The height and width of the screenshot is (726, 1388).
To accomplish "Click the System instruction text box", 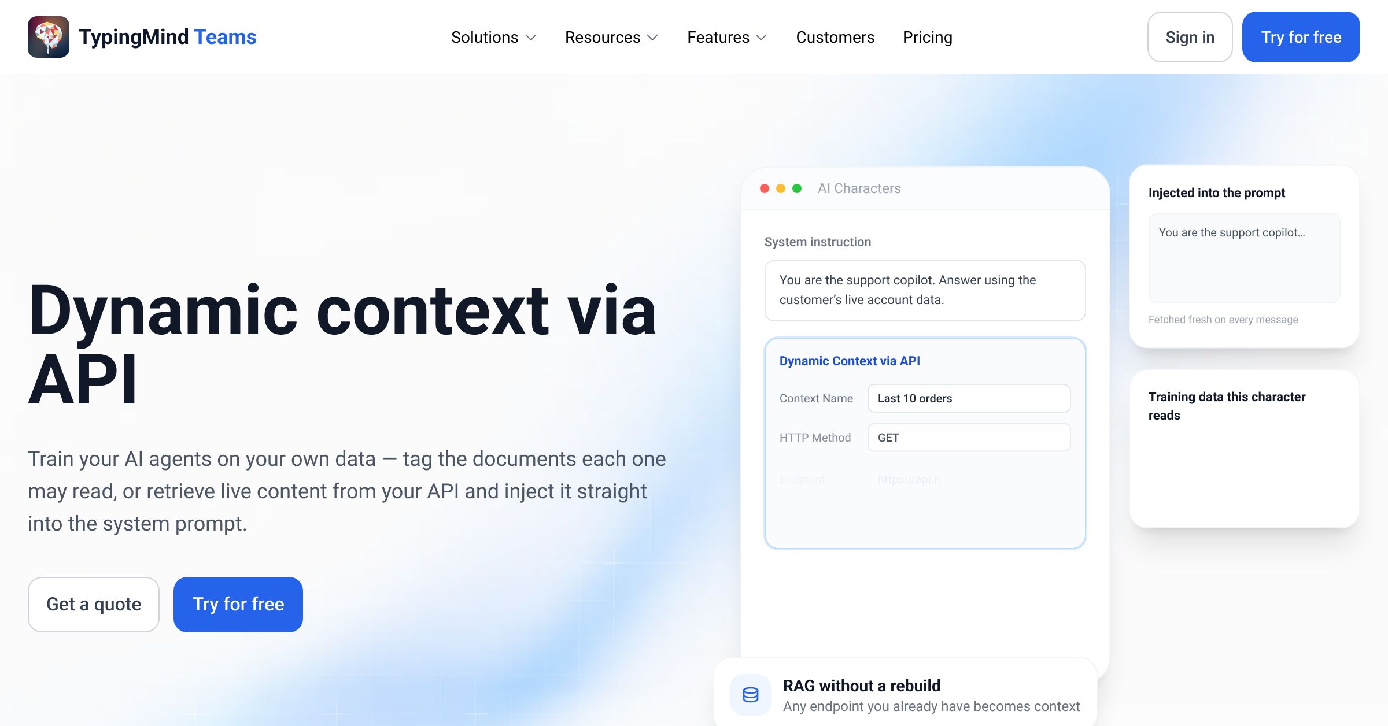I will pos(925,290).
